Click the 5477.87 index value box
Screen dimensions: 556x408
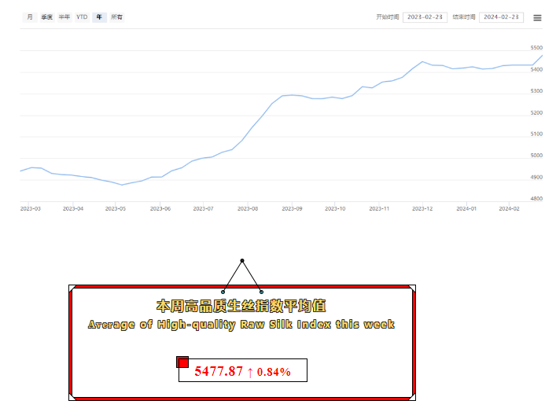[242, 371]
